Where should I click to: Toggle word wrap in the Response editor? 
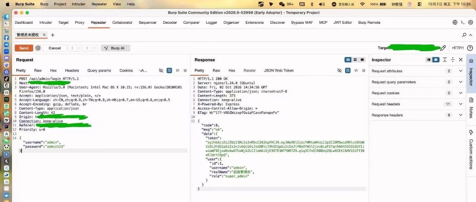click(x=348, y=70)
